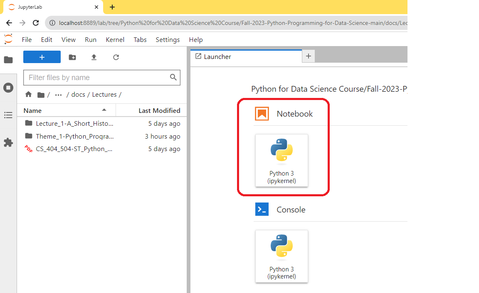Toggle the File Browser sidebar folder icon

point(8,60)
